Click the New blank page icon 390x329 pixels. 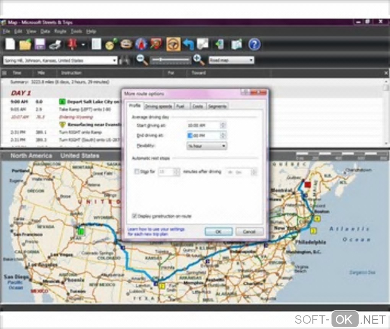10,44
